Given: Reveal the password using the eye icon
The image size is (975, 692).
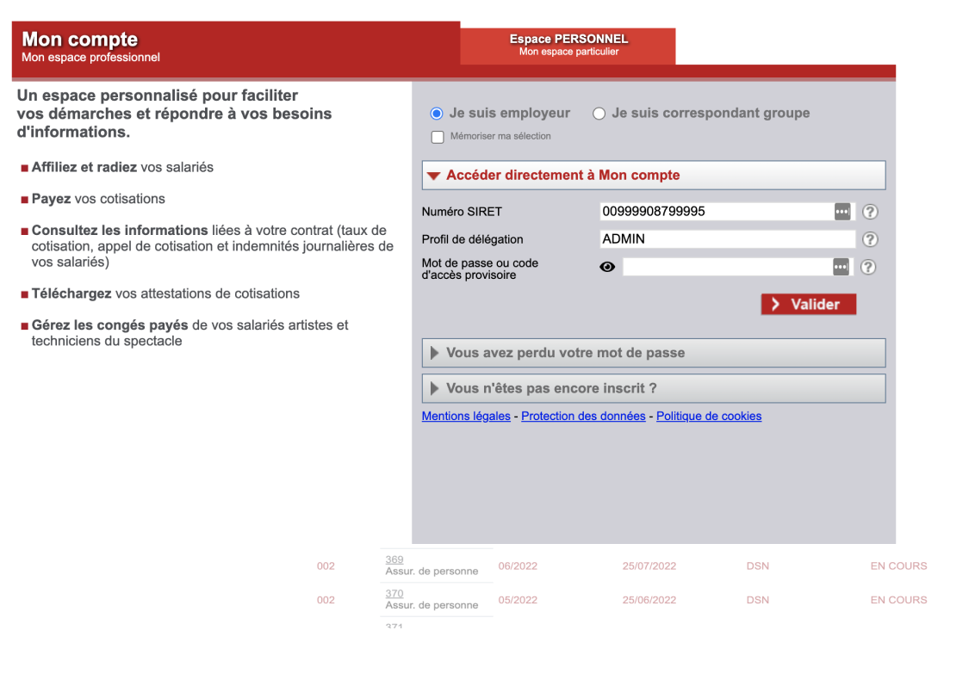Looking at the screenshot, I should tap(607, 267).
